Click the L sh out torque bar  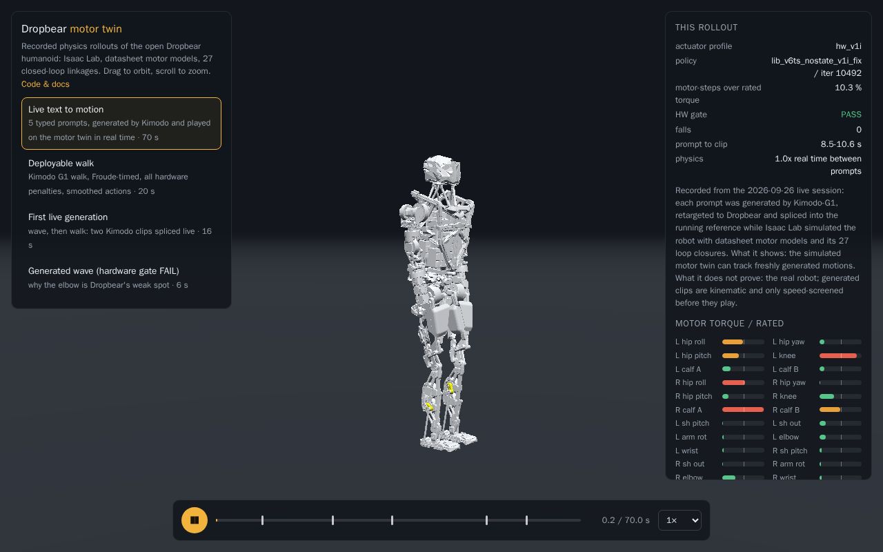point(840,423)
